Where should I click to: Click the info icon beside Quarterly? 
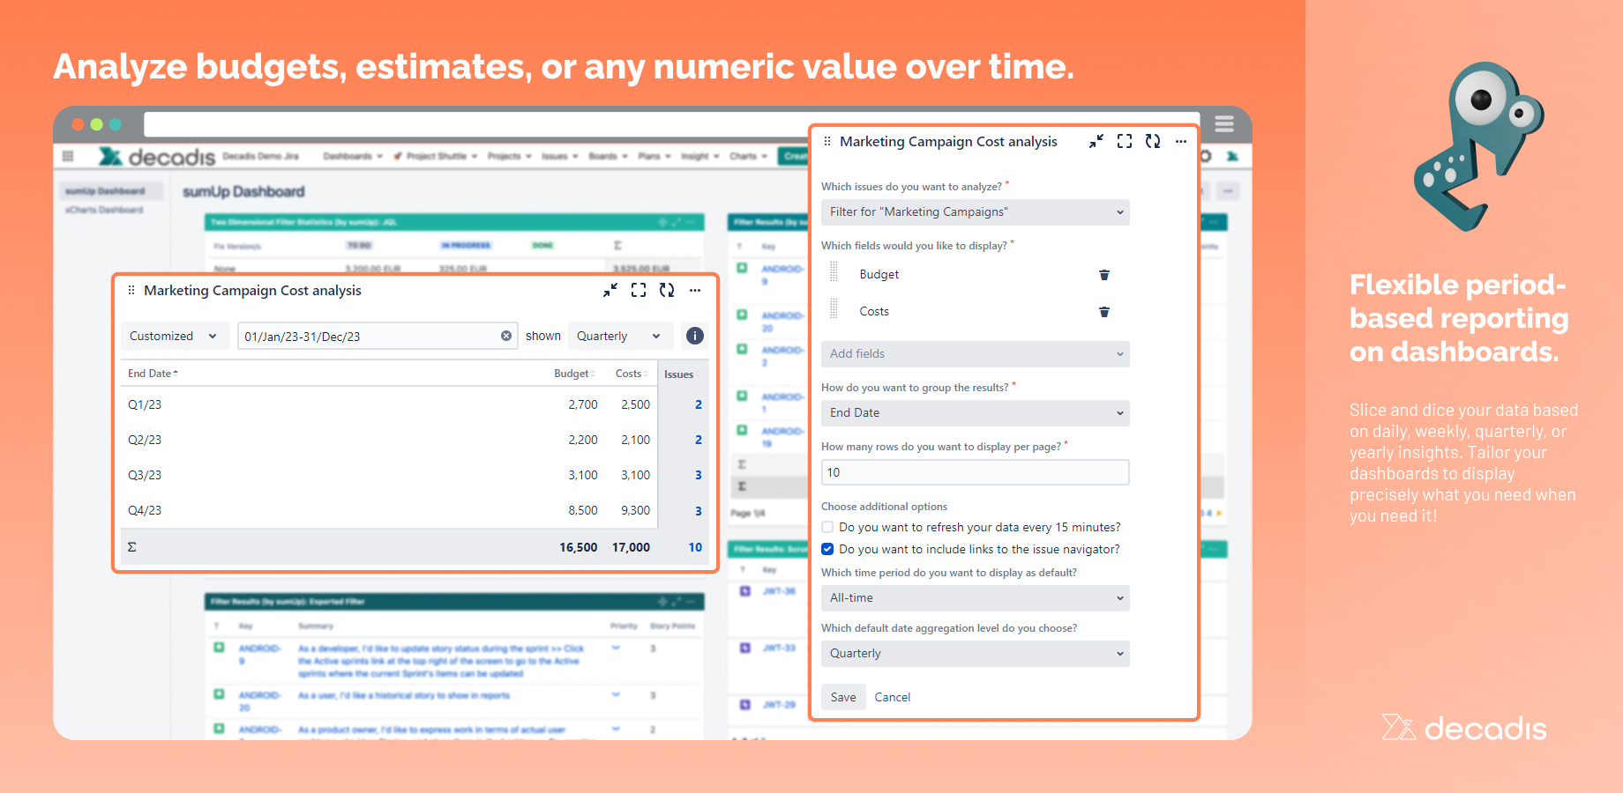695,336
